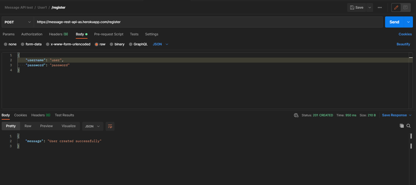Open the three-dot more actions menu

coord(380,8)
